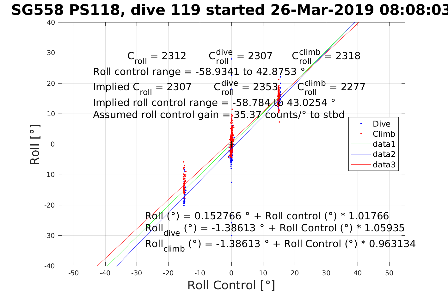Image resolution: width=448 pixels, height=299 pixels.
Task: Select the Roll y-axis label
Action: coord(35,144)
